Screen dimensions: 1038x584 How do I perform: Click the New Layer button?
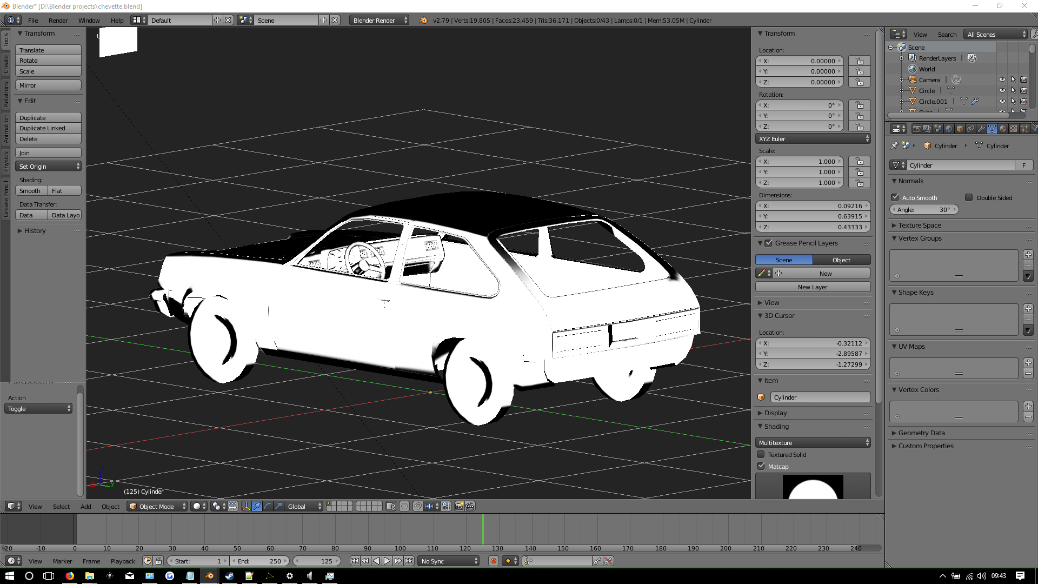pyautogui.click(x=813, y=287)
